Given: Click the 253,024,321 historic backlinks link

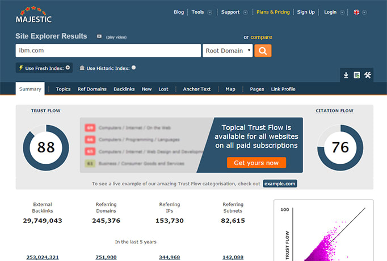Looking at the screenshot, I should (x=43, y=257).
